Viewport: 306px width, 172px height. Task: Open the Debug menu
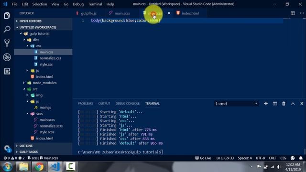[x=78, y=4]
